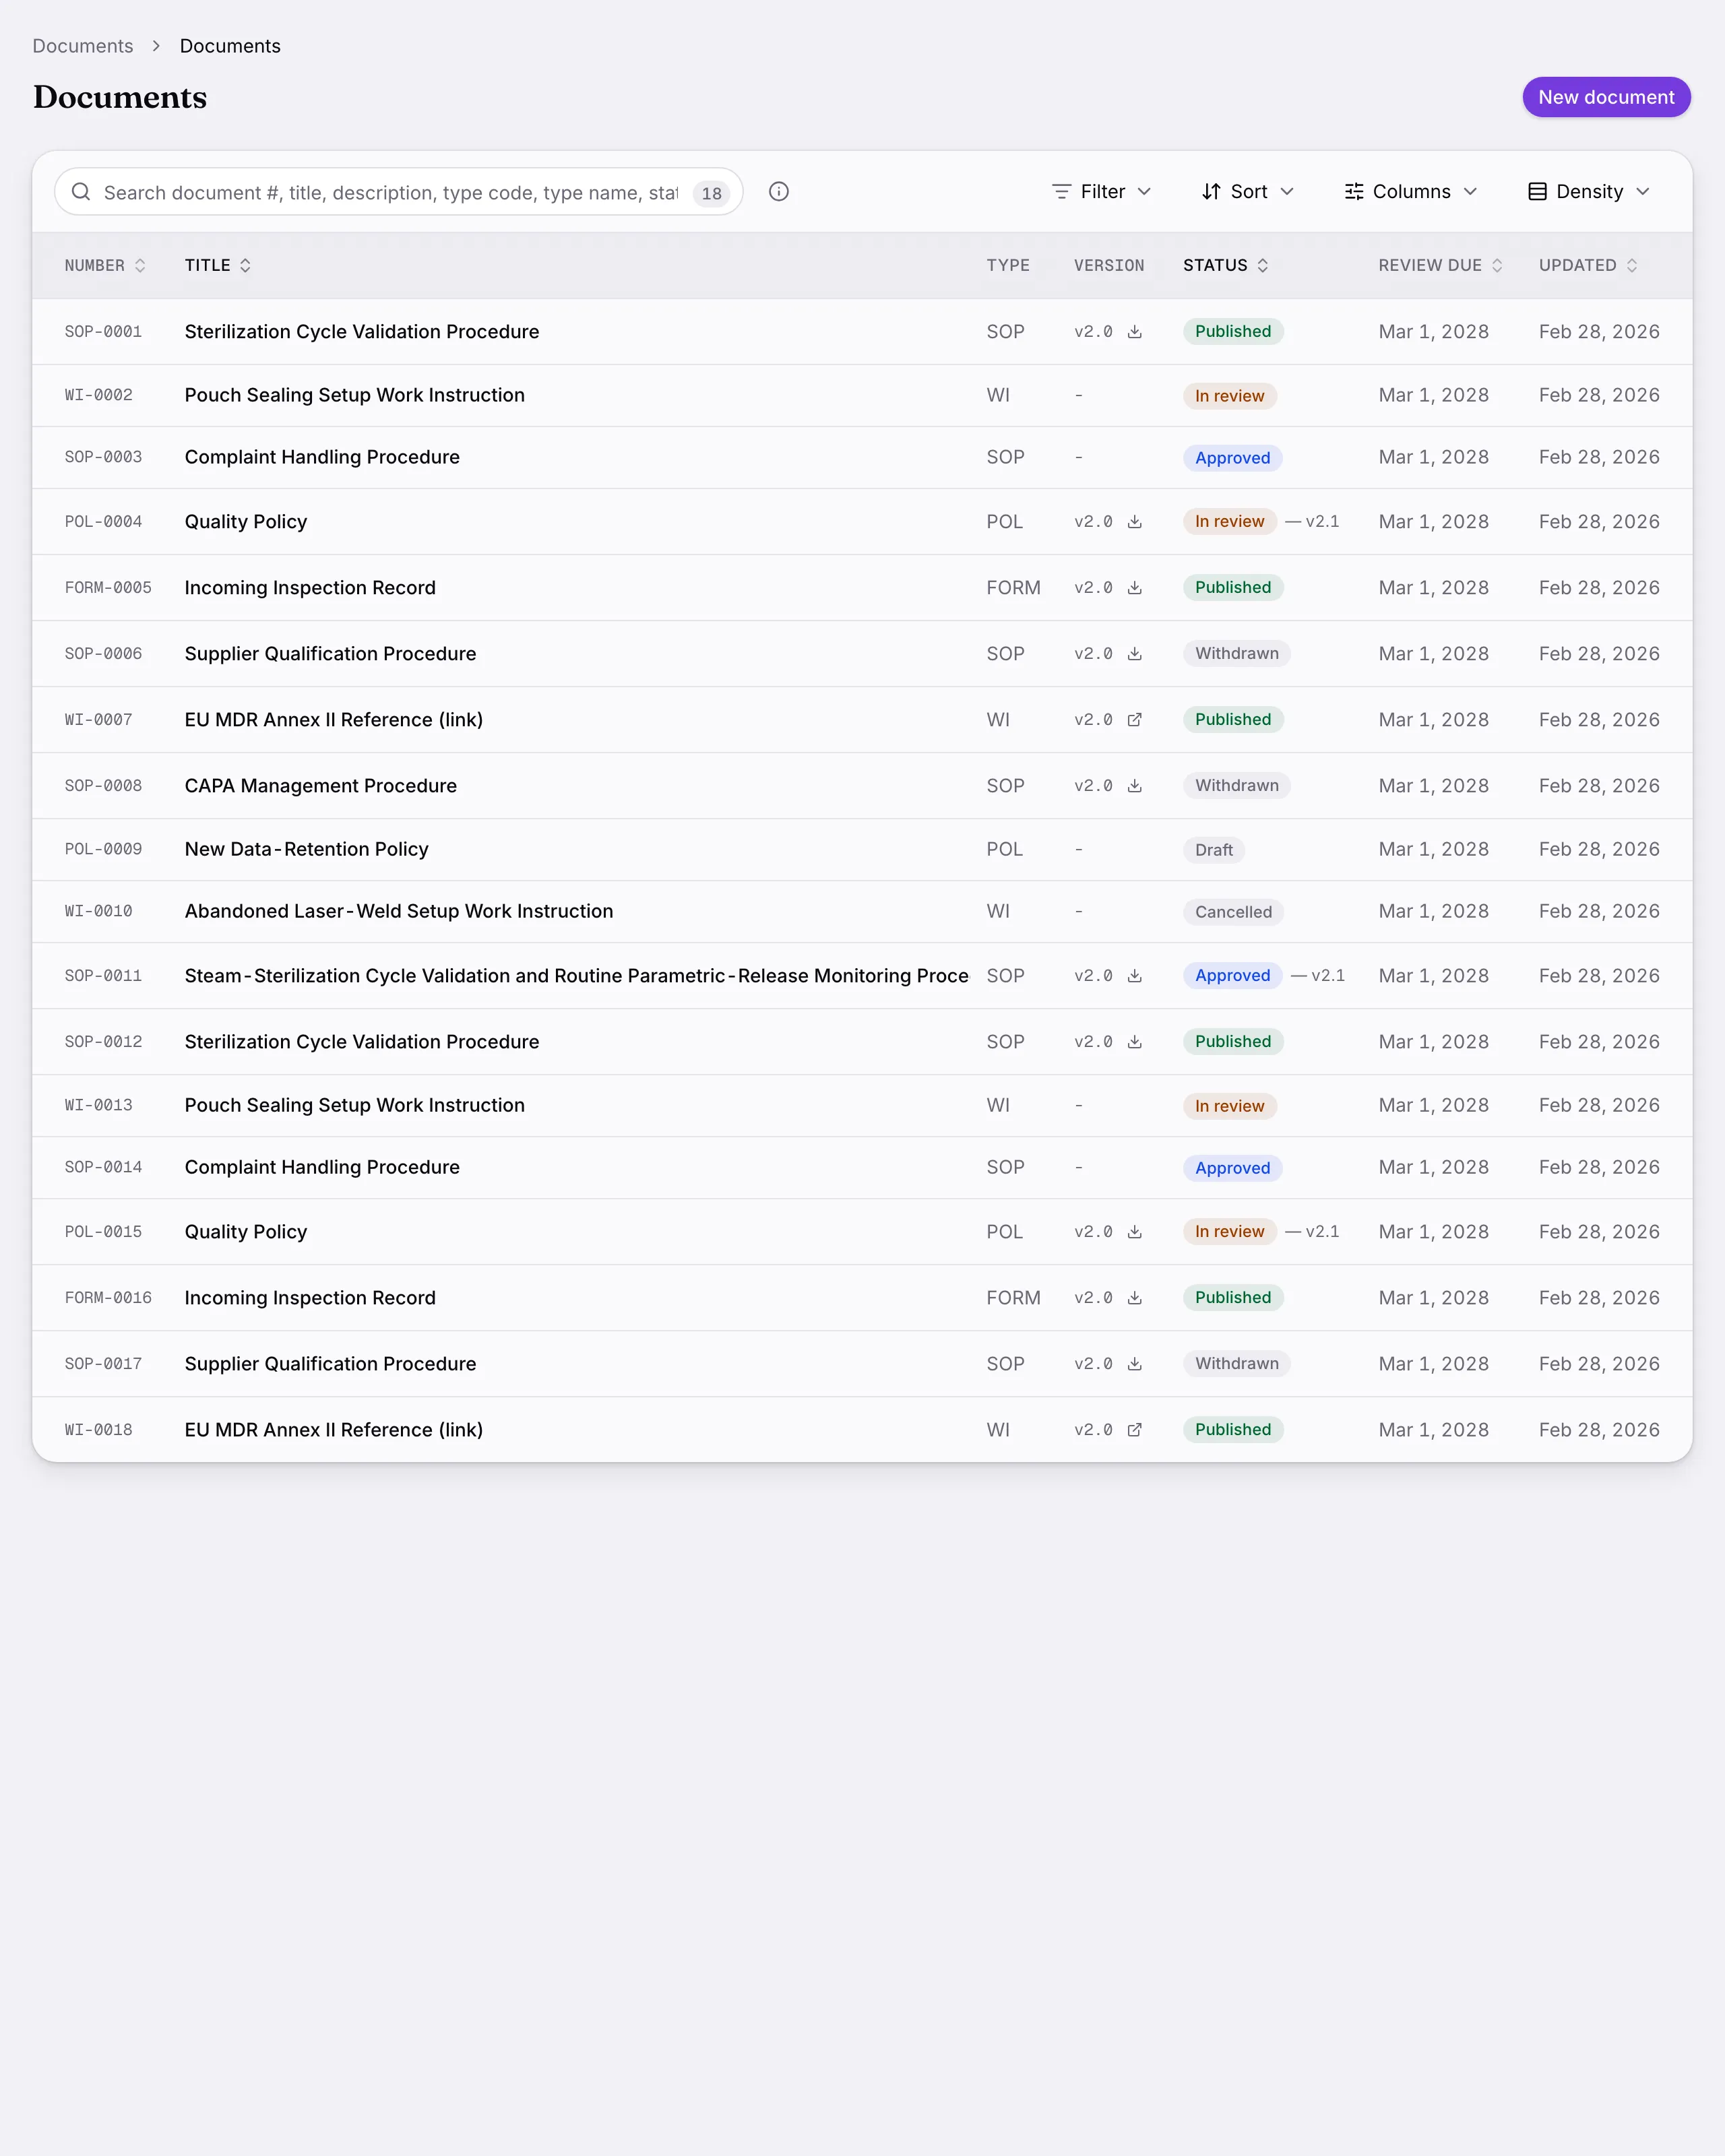Screen dimensions: 1725x2156
Task: Click the magnifier search icon
Action: click(81, 192)
